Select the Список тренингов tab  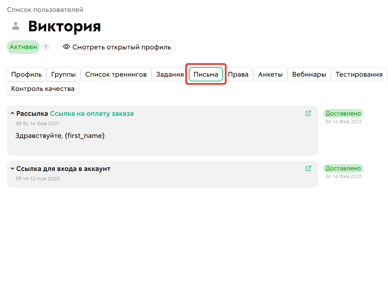pos(116,74)
